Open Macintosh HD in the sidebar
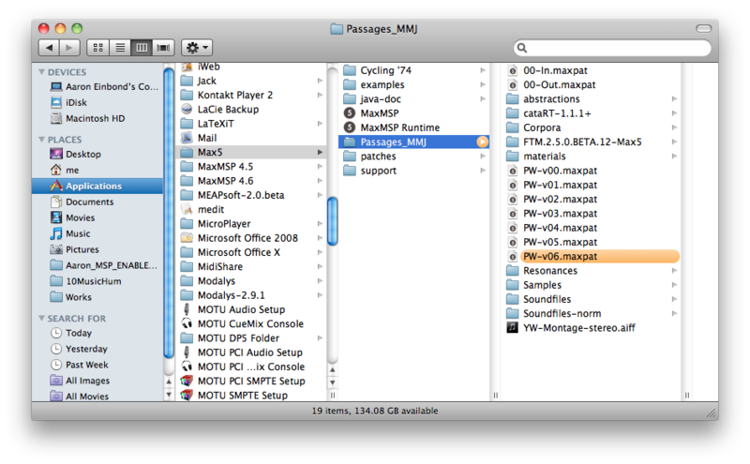The width and height of the screenshot is (750, 464). coord(87,118)
